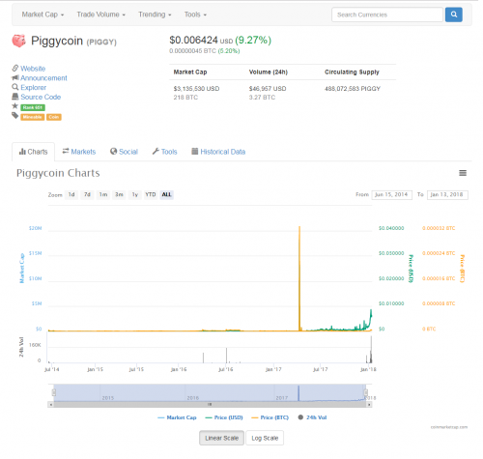Image resolution: width=483 pixels, height=459 pixels.
Task: Open the Explorer link
Action: 34,87
